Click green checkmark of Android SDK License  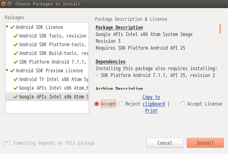tap(12, 27)
